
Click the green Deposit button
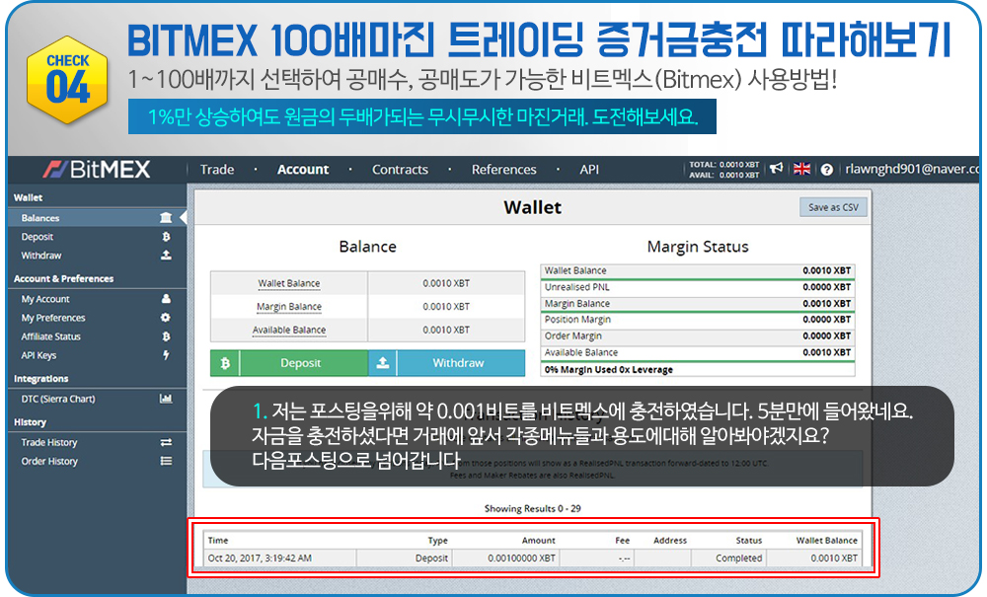(x=289, y=363)
